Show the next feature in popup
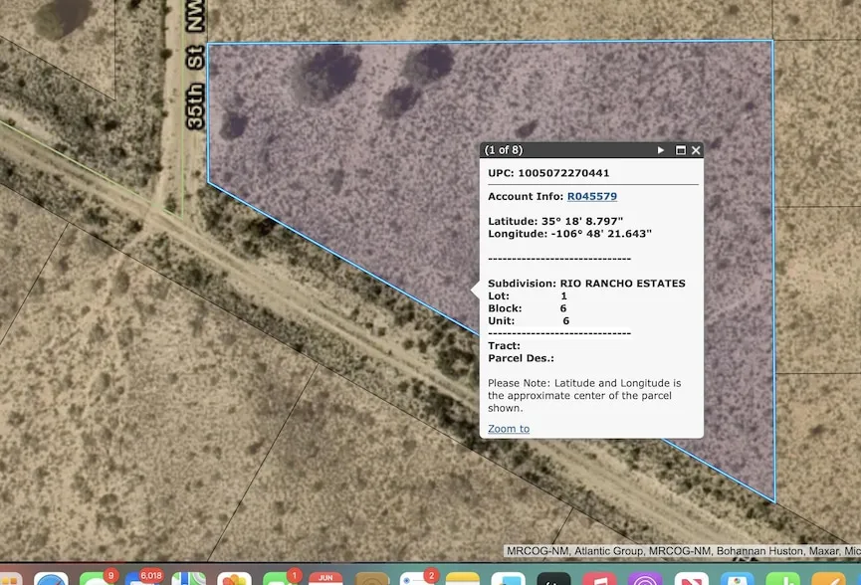861x585 pixels. click(660, 150)
